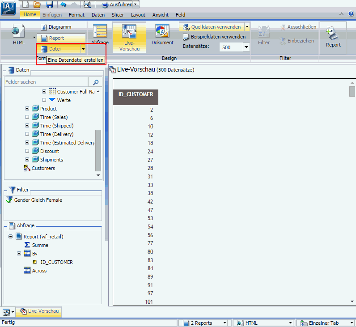Click the search magnifier in Daten panel
Viewport: 356px width, 327px height.
[x=96, y=82]
